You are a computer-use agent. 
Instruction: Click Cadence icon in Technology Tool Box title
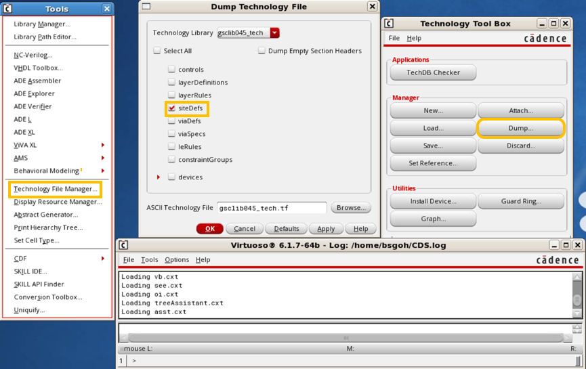[x=389, y=24]
